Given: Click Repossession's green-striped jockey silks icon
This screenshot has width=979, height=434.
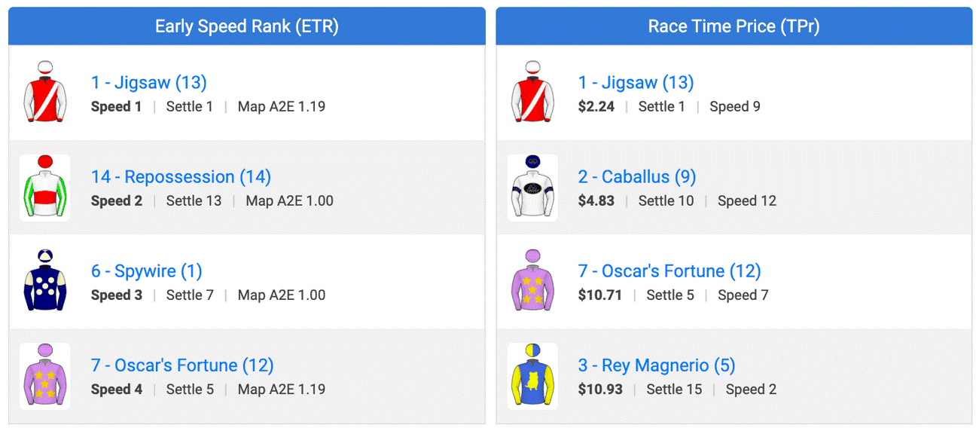Looking at the screenshot, I should point(45,187).
